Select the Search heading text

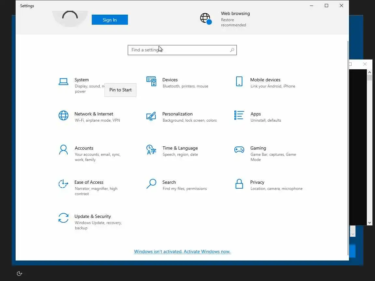[169, 182]
